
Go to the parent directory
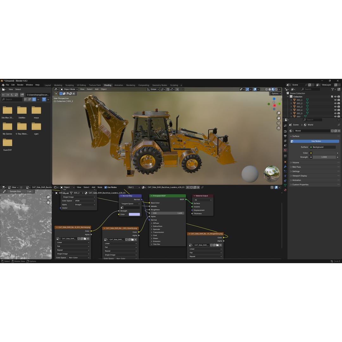(x=12, y=95)
